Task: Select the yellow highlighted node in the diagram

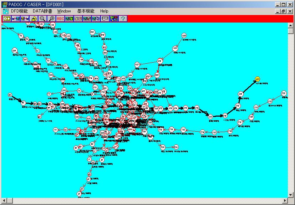Action: (258, 79)
